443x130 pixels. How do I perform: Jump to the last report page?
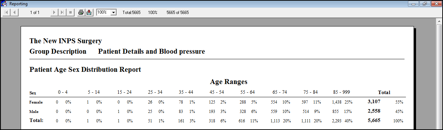(62, 12)
